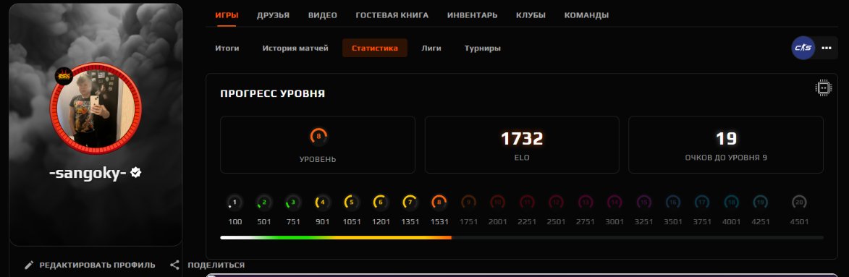Click the small badge icon on avatar
Viewport: 849px width, 277px height.
coord(64,76)
